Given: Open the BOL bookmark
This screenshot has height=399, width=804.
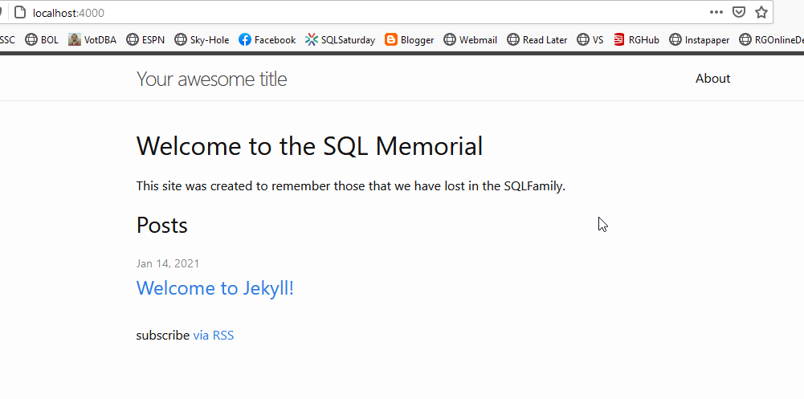Looking at the screenshot, I should (42, 39).
